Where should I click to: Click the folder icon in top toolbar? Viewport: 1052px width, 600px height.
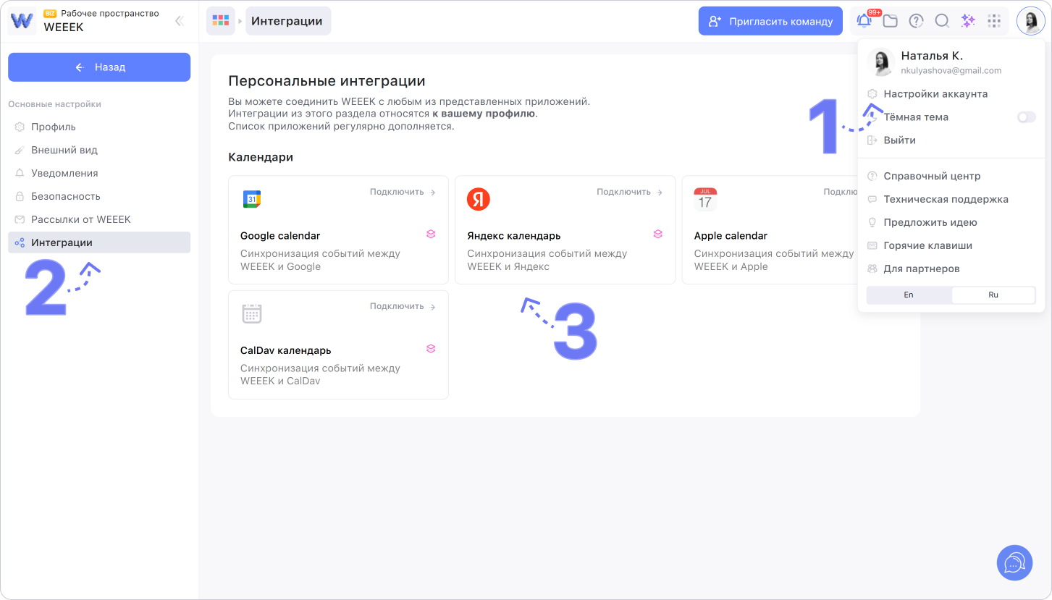(890, 21)
